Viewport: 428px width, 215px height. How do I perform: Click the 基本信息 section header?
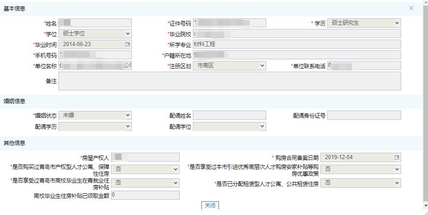coord(14,9)
